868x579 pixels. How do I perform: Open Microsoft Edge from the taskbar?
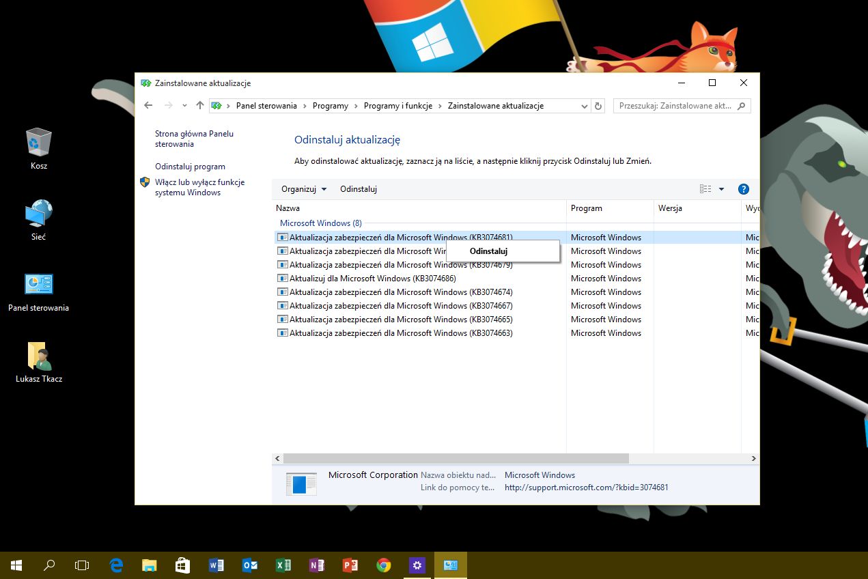pyautogui.click(x=117, y=565)
